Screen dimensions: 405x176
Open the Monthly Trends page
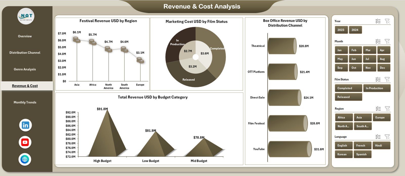(25, 102)
